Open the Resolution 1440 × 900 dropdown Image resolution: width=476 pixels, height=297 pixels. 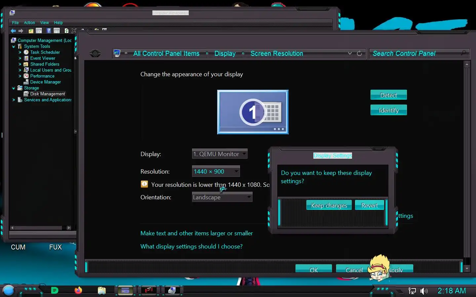216,171
